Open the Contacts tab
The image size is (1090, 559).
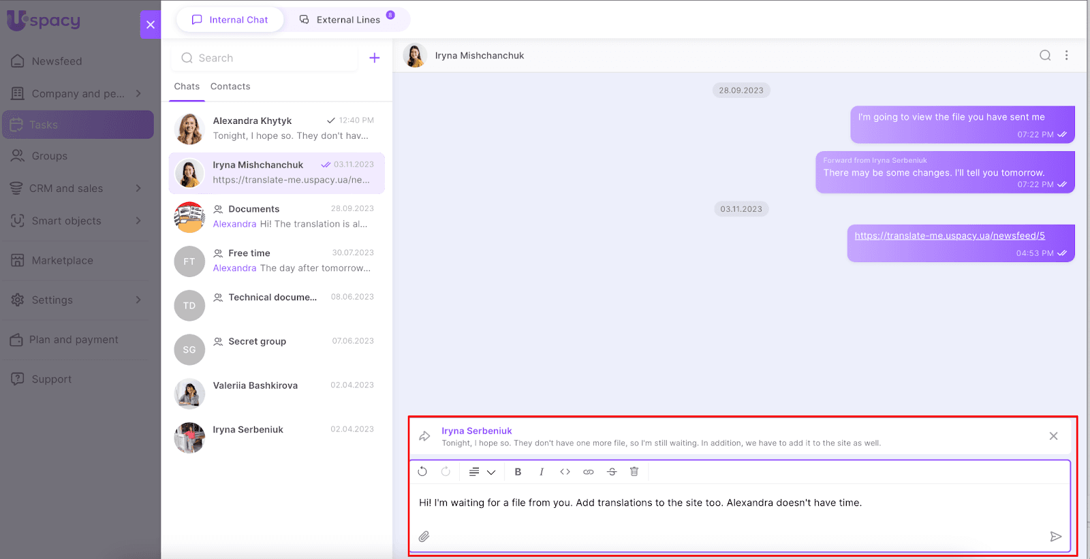tap(230, 86)
